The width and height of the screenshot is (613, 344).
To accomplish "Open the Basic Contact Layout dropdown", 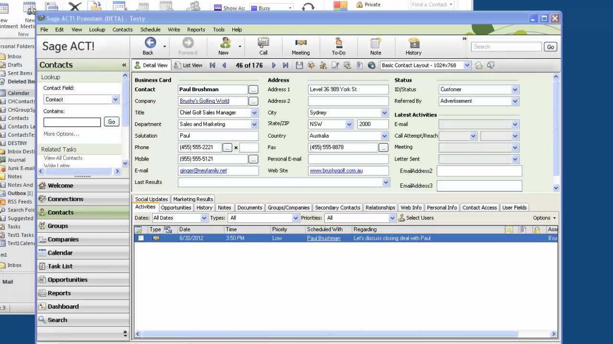I will [x=467, y=65].
